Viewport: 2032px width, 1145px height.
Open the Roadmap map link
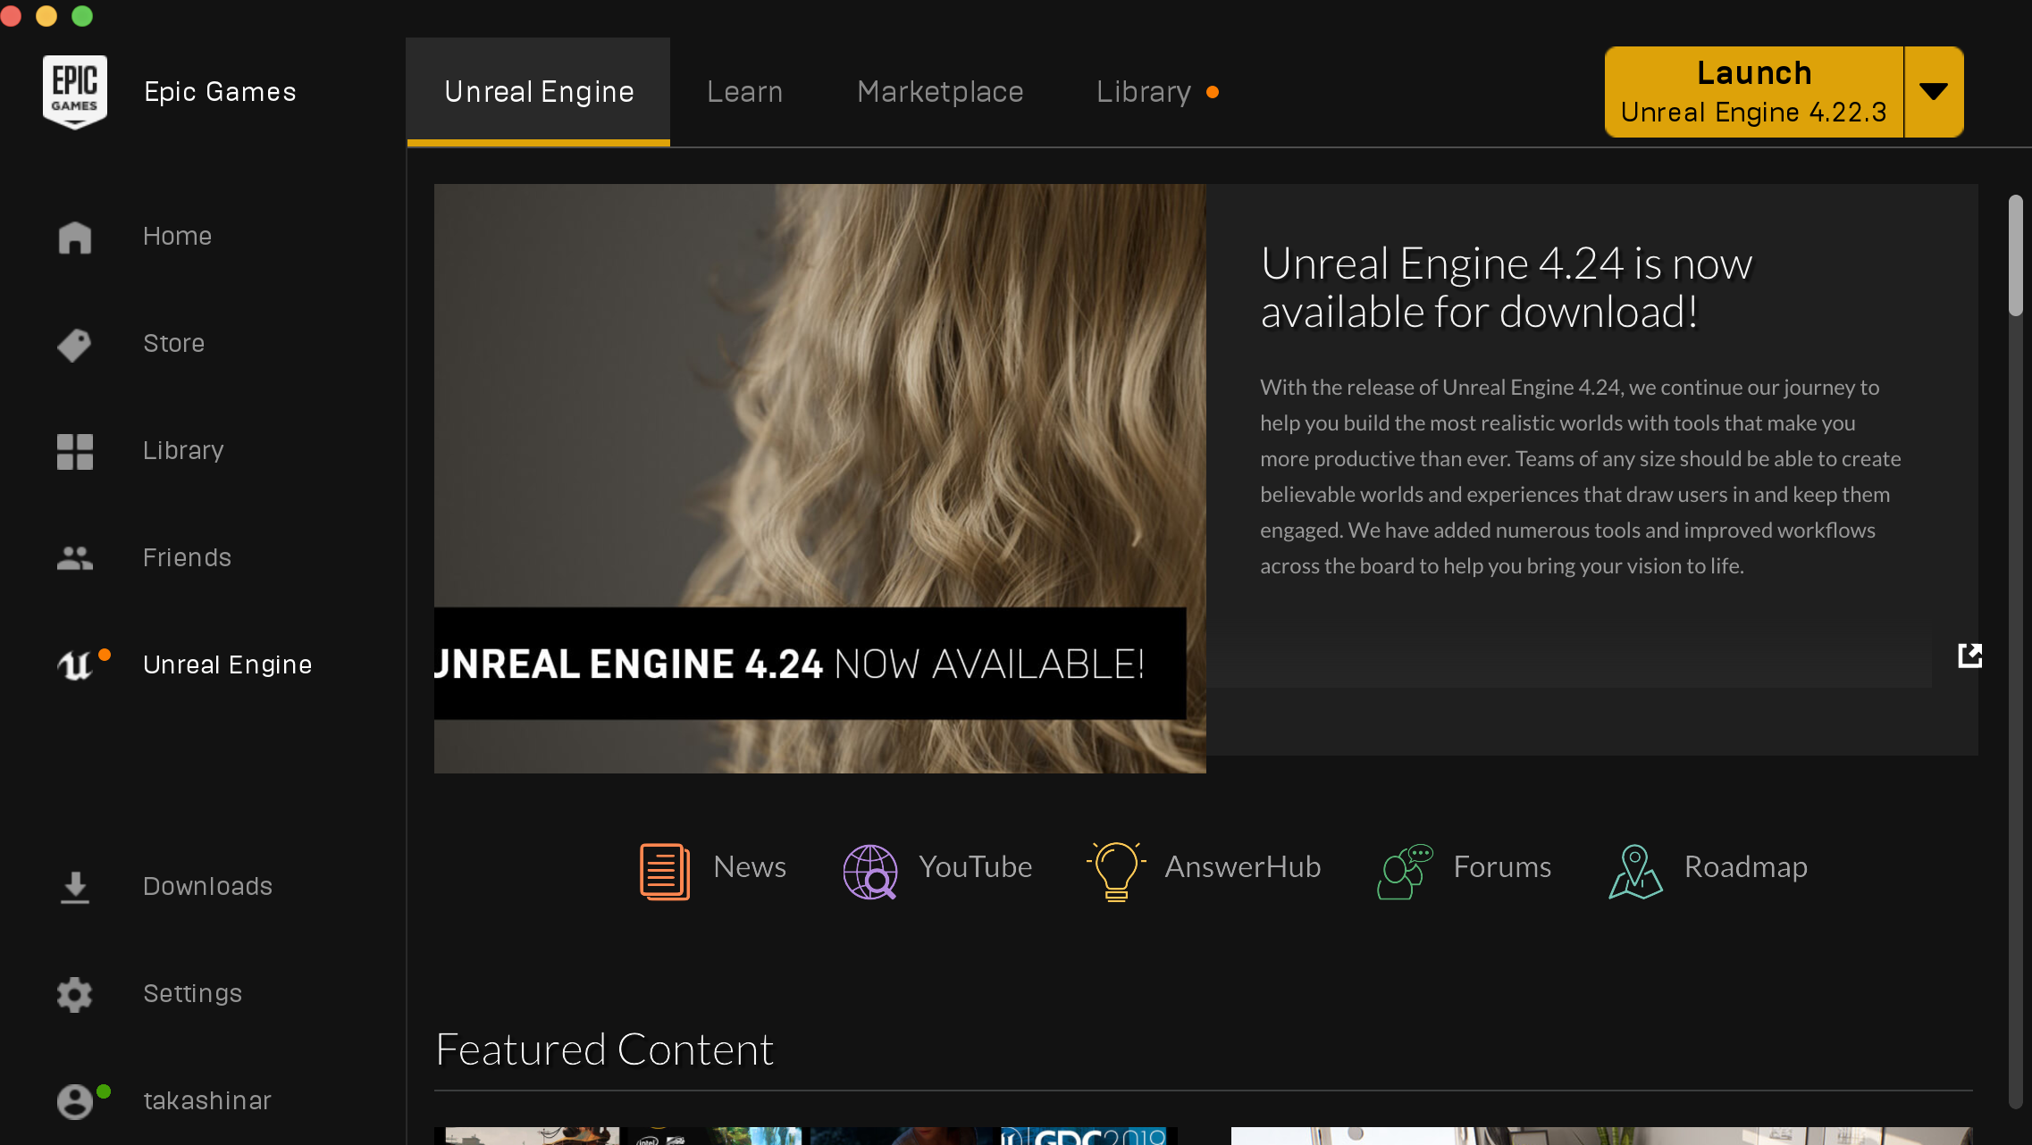(x=1708, y=868)
